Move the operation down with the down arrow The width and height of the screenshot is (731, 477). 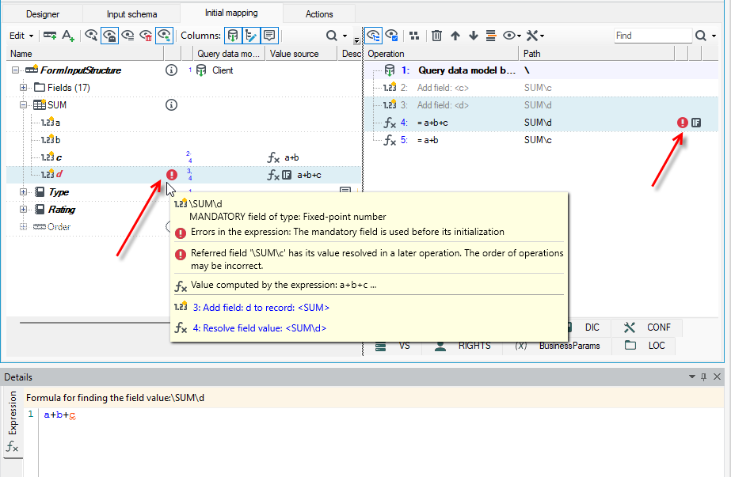click(x=473, y=36)
